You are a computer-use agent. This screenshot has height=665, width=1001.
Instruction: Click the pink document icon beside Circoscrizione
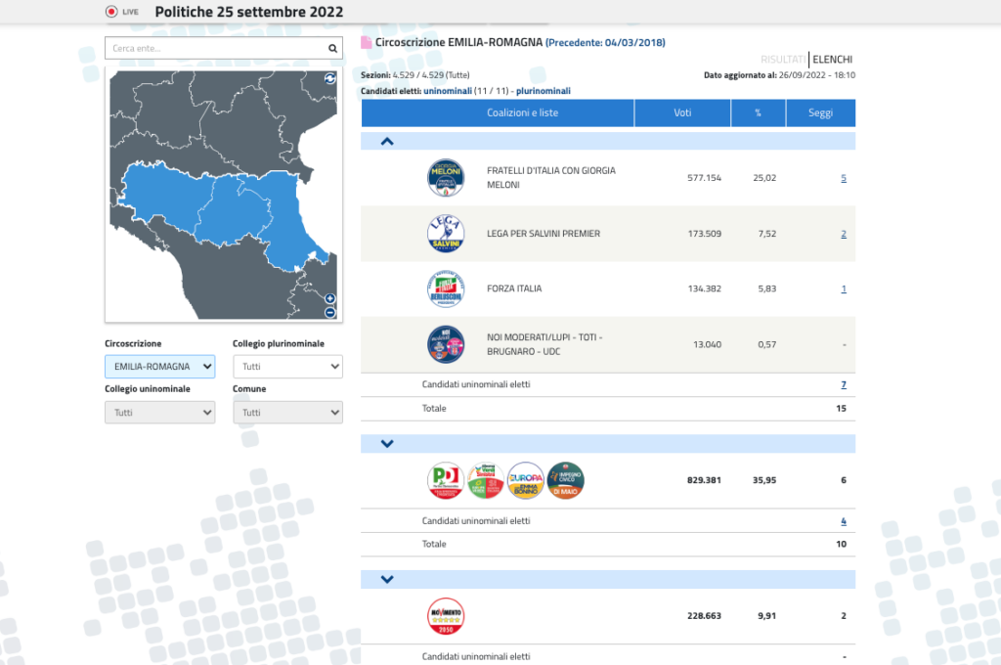pyautogui.click(x=367, y=43)
